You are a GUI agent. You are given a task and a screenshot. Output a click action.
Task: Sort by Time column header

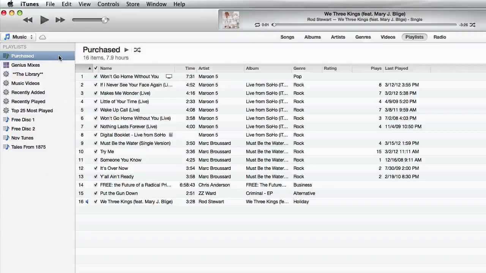186,68
